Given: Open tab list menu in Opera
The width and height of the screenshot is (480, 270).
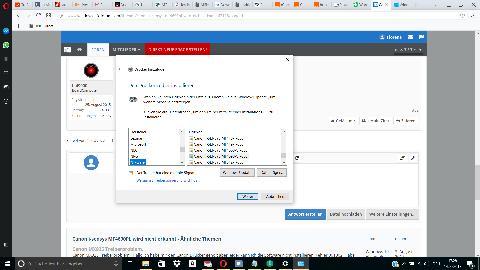Looking at the screenshot, I should point(436,5).
